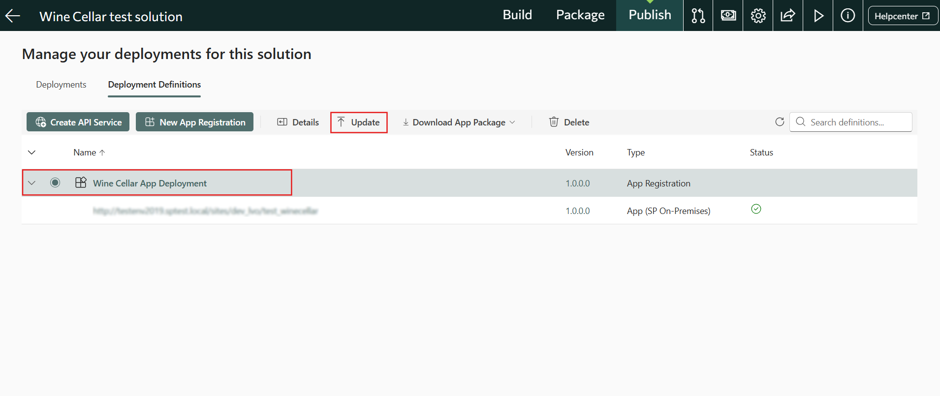Open the licensing money icon
940x396 pixels.
click(728, 16)
